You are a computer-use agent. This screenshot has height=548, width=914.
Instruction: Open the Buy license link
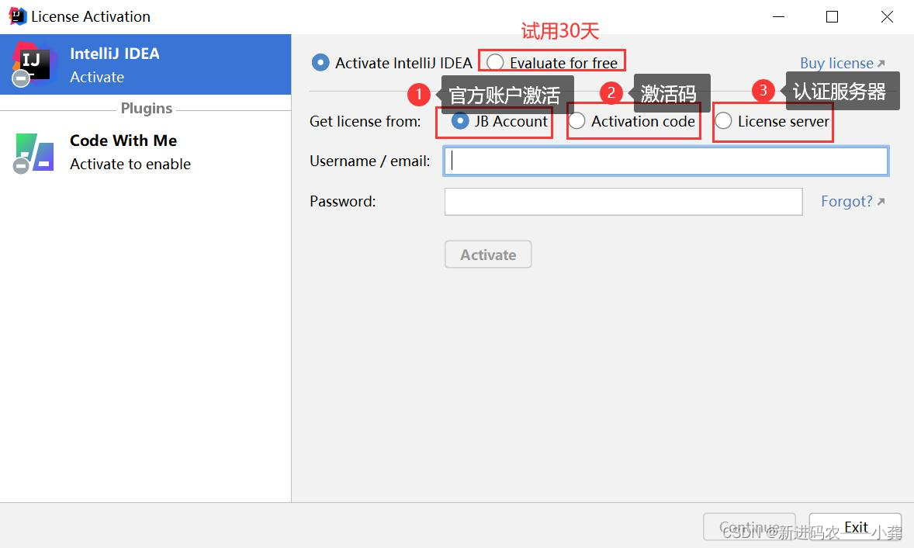click(x=843, y=63)
